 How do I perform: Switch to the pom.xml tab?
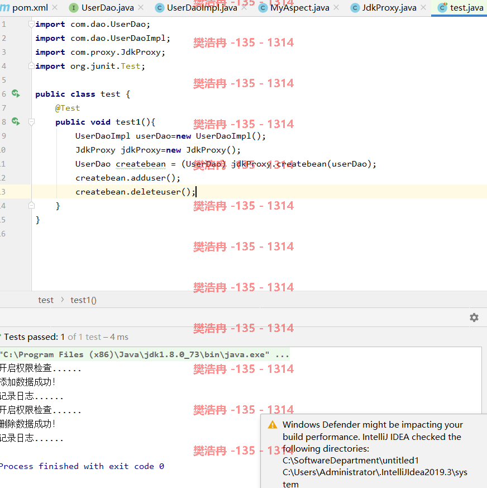[30, 7]
